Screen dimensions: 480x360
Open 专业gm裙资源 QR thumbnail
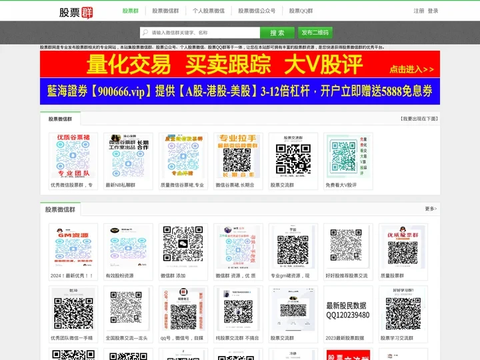click(293, 247)
